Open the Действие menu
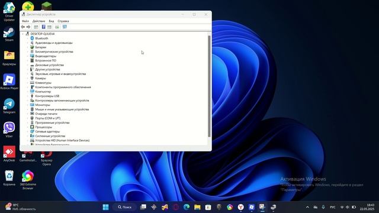Image resolution: width=379 pixels, height=213 pixels. pos(38,21)
